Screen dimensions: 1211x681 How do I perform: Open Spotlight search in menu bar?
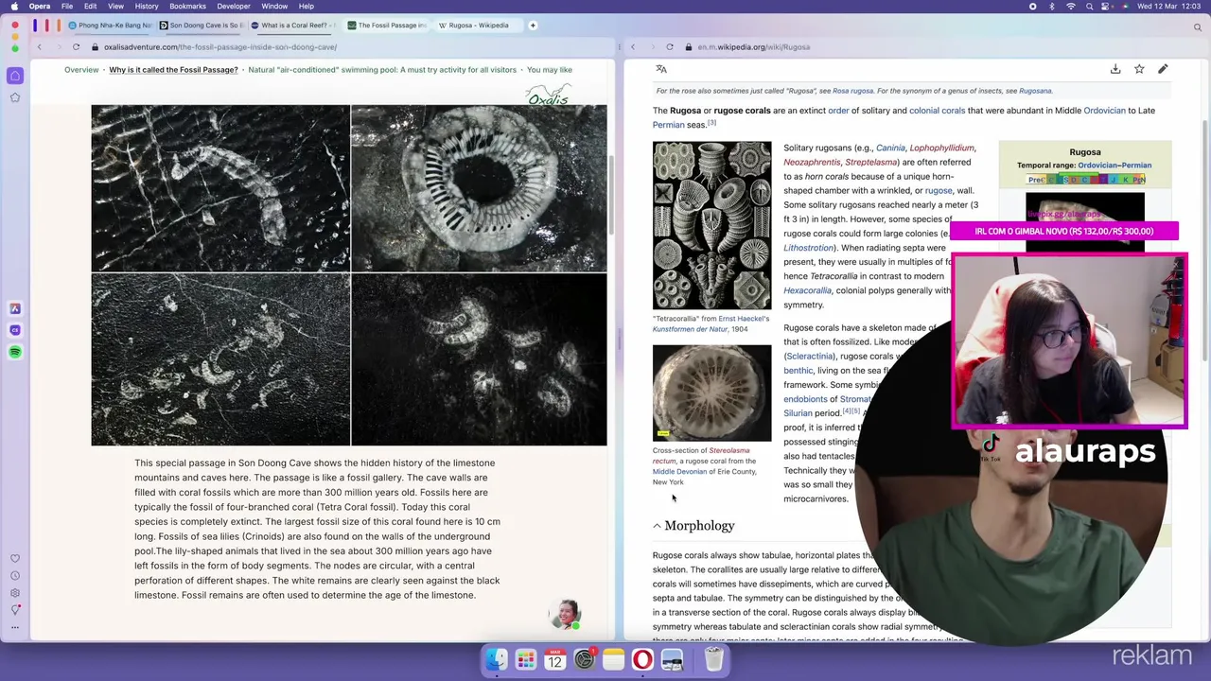point(1092,6)
